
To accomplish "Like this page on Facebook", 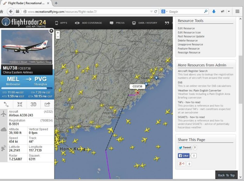I will coord(184,156).
